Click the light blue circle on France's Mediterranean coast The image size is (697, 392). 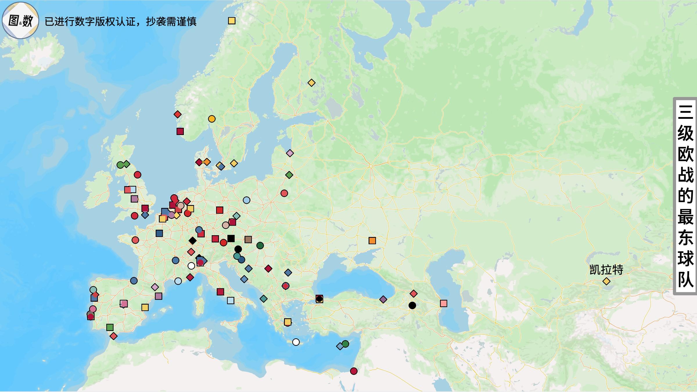click(x=178, y=281)
